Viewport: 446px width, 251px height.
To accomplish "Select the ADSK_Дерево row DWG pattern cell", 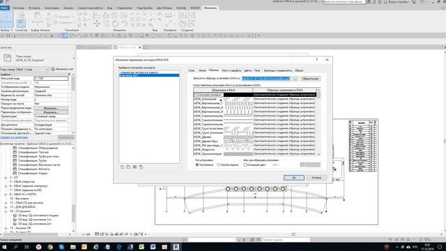I will coord(284,137).
